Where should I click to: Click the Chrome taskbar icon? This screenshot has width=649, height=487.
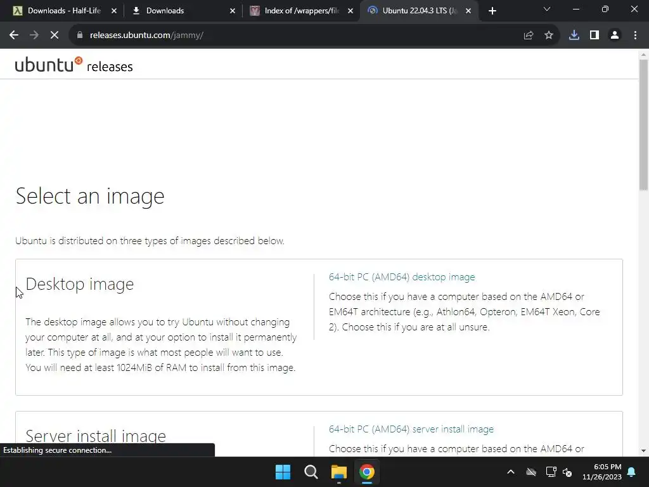pos(367,472)
